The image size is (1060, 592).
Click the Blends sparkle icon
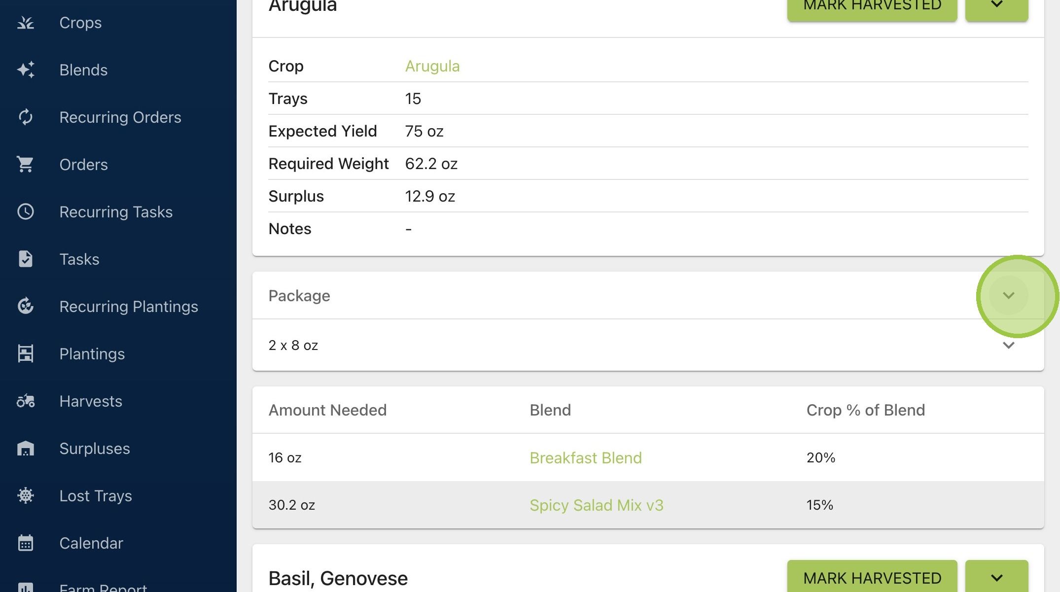26,70
